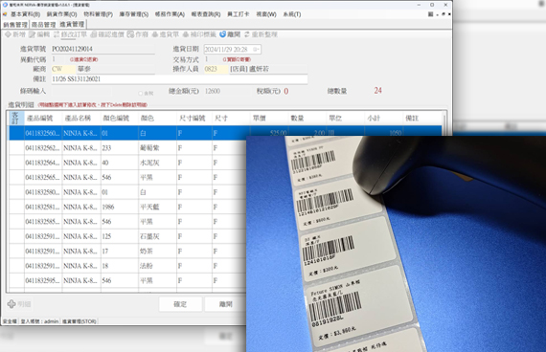Open the 報表查詢(R) menu
The image size is (546, 352).
[x=206, y=14]
